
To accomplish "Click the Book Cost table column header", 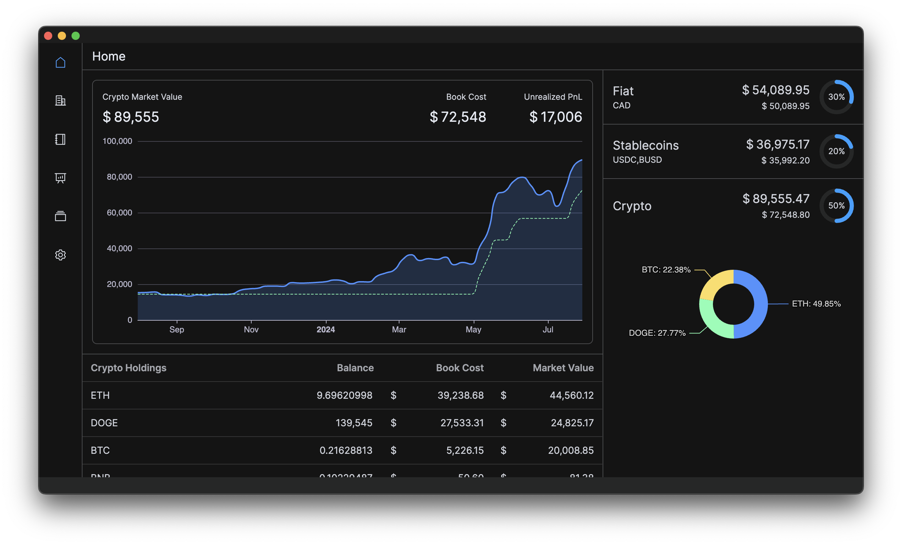I will pyautogui.click(x=459, y=367).
